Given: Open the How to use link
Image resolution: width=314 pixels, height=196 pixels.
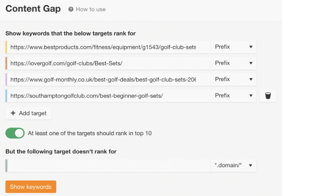Looking at the screenshot, I should pyautogui.click(x=91, y=9).
